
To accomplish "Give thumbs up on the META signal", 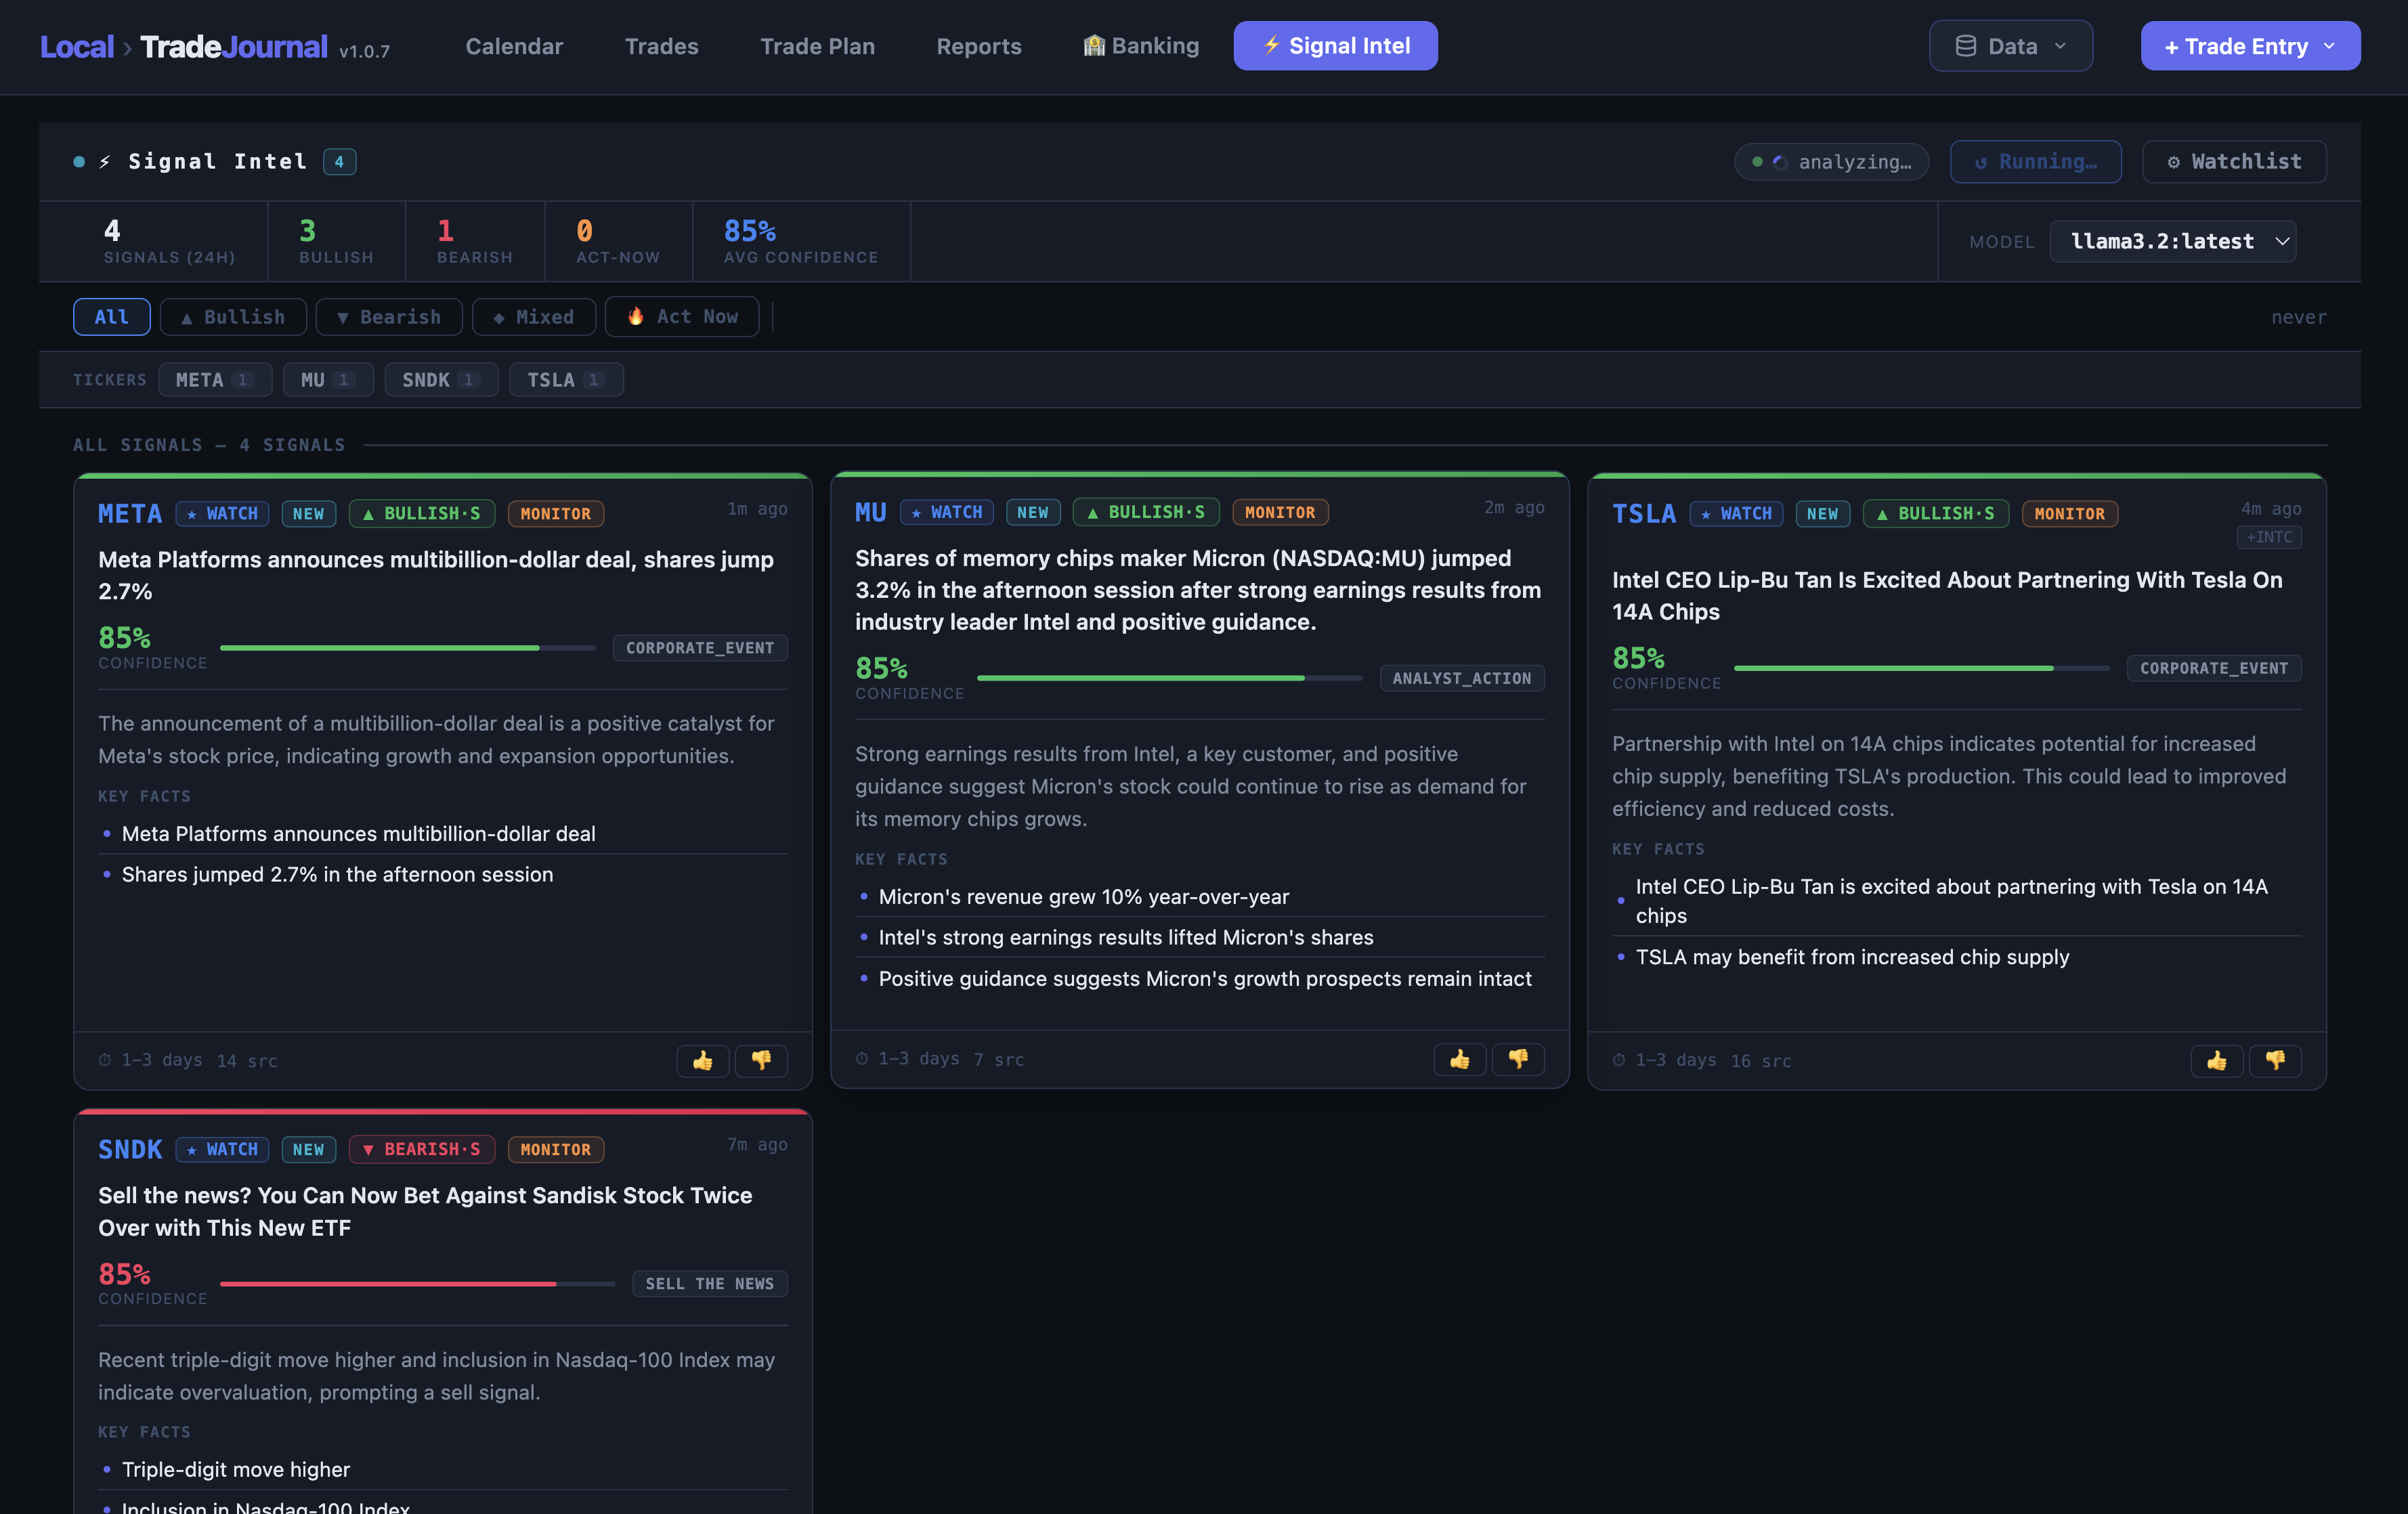I will [x=703, y=1061].
